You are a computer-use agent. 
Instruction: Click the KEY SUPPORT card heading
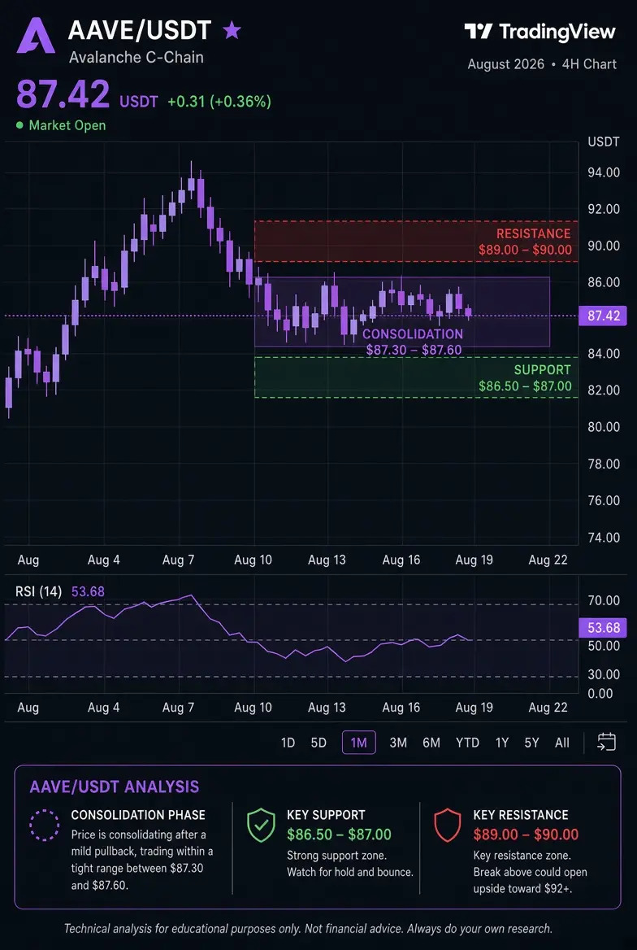[x=326, y=815]
